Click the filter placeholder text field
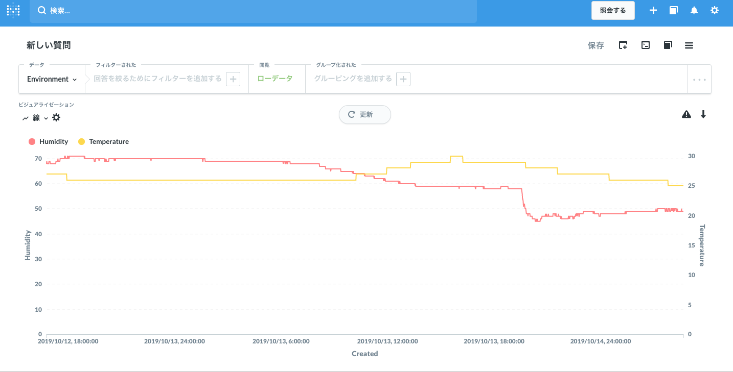The width and height of the screenshot is (733, 372). click(x=158, y=79)
